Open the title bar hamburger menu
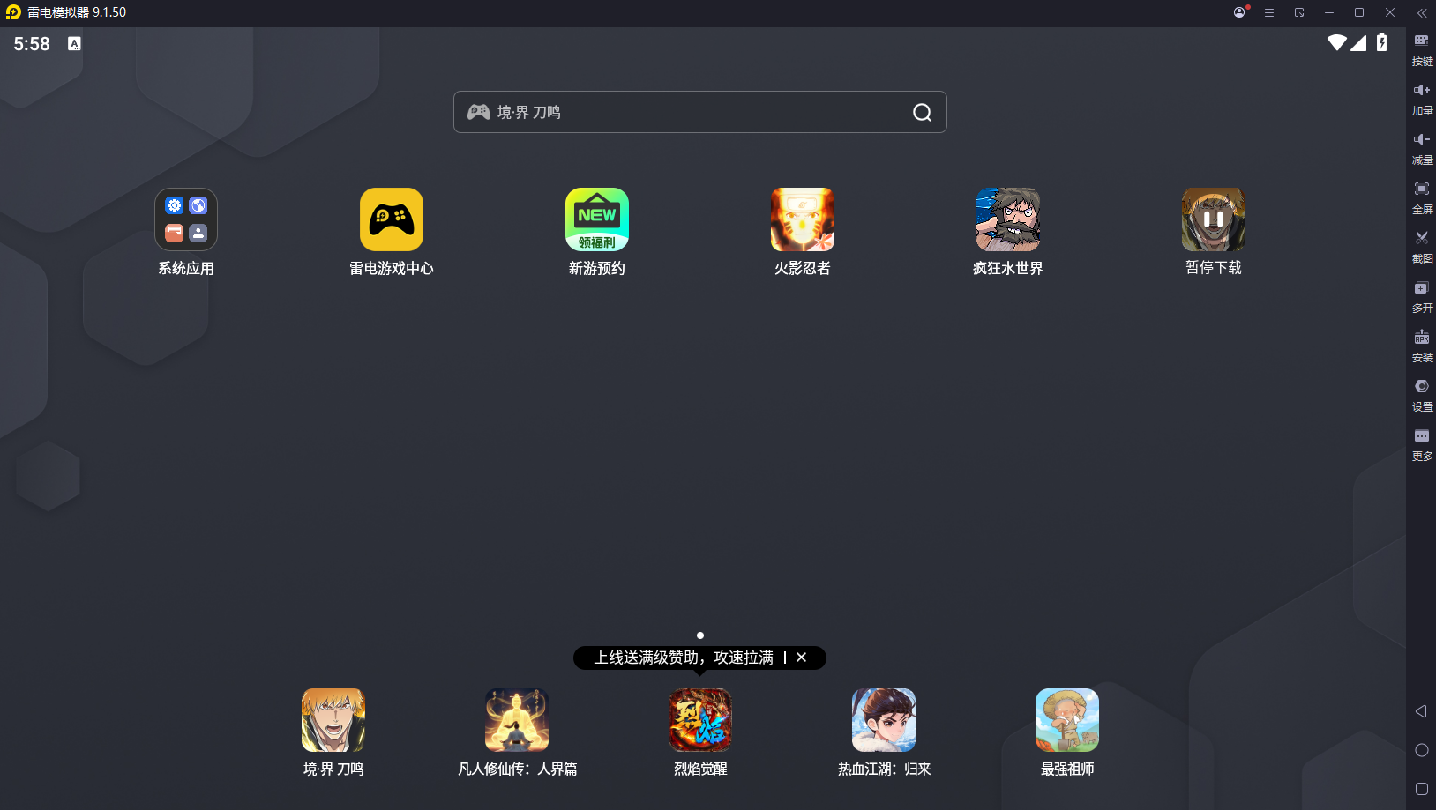Image resolution: width=1436 pixels, height=810 pixels. click(1269, 12)
